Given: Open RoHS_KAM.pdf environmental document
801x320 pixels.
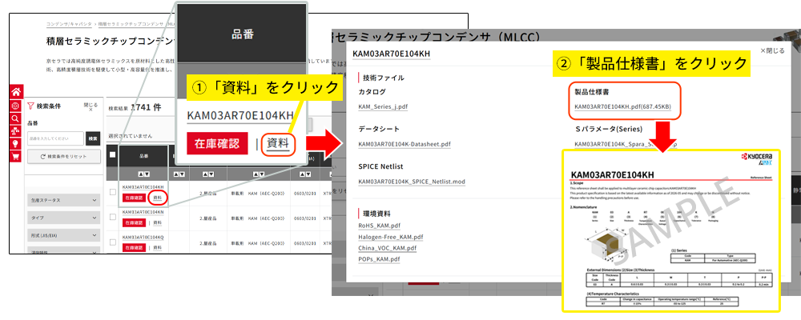Looking at the screenshot, I should coord(380,225).
